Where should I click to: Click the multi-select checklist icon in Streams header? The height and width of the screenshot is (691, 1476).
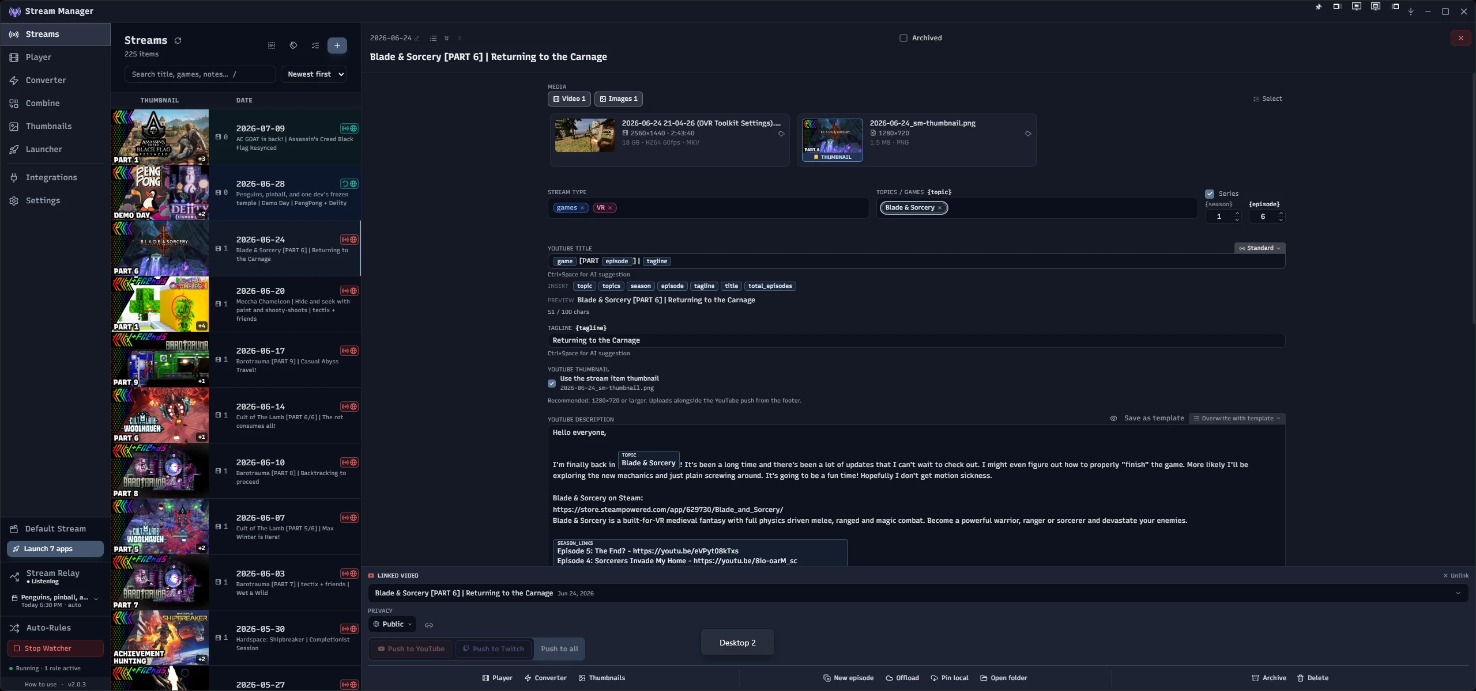pyautogui.click(x=315, y=45)
